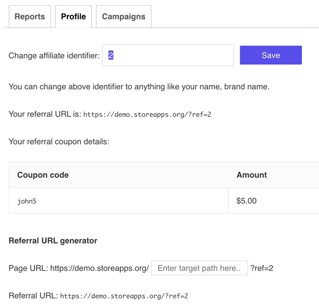Go to the Campaigns tab
This screenshot has width=319, height=306.
click(123, 16)
